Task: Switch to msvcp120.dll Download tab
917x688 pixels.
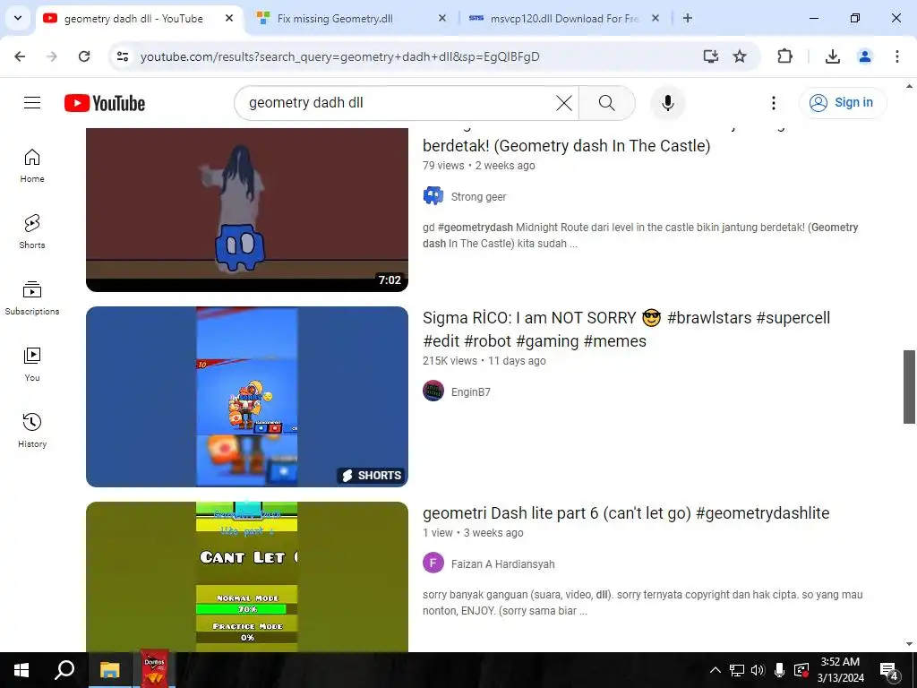Action: [x=564, y=19]
